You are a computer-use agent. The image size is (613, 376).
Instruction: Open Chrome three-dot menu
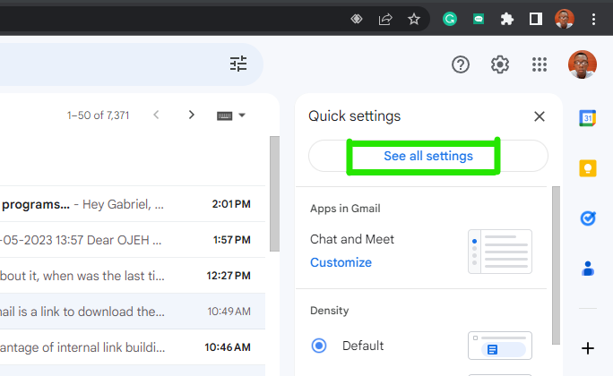(593, 19)
